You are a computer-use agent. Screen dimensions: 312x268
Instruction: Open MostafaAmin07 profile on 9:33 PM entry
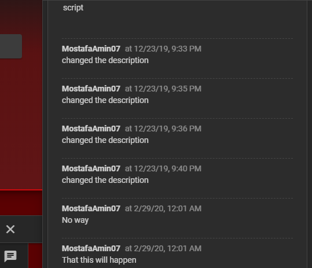tap(91, 49)
